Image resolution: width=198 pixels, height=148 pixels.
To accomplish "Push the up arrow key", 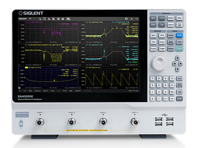I will (x=177, y=58).
